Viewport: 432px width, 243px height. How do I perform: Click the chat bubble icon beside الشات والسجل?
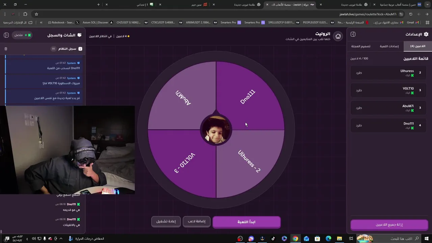[x=79, y=35]
